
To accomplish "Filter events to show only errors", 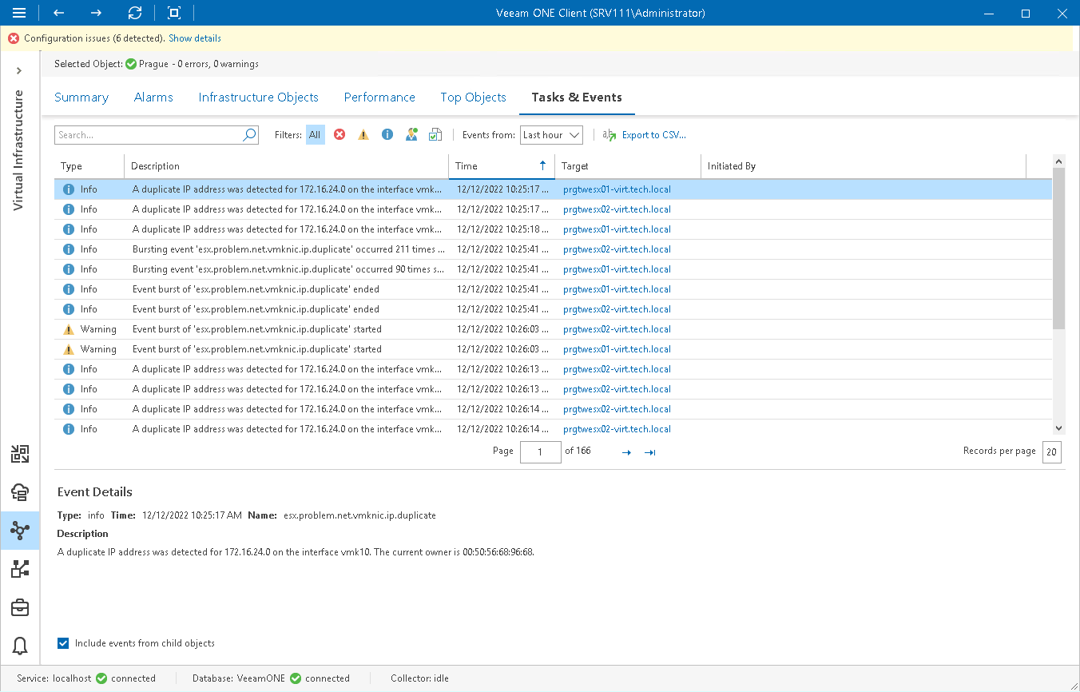I will (339, 134).
